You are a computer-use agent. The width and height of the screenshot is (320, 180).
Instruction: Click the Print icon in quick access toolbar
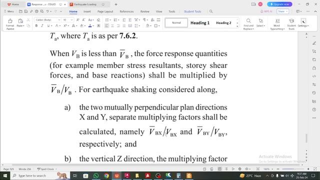(36, 11)
